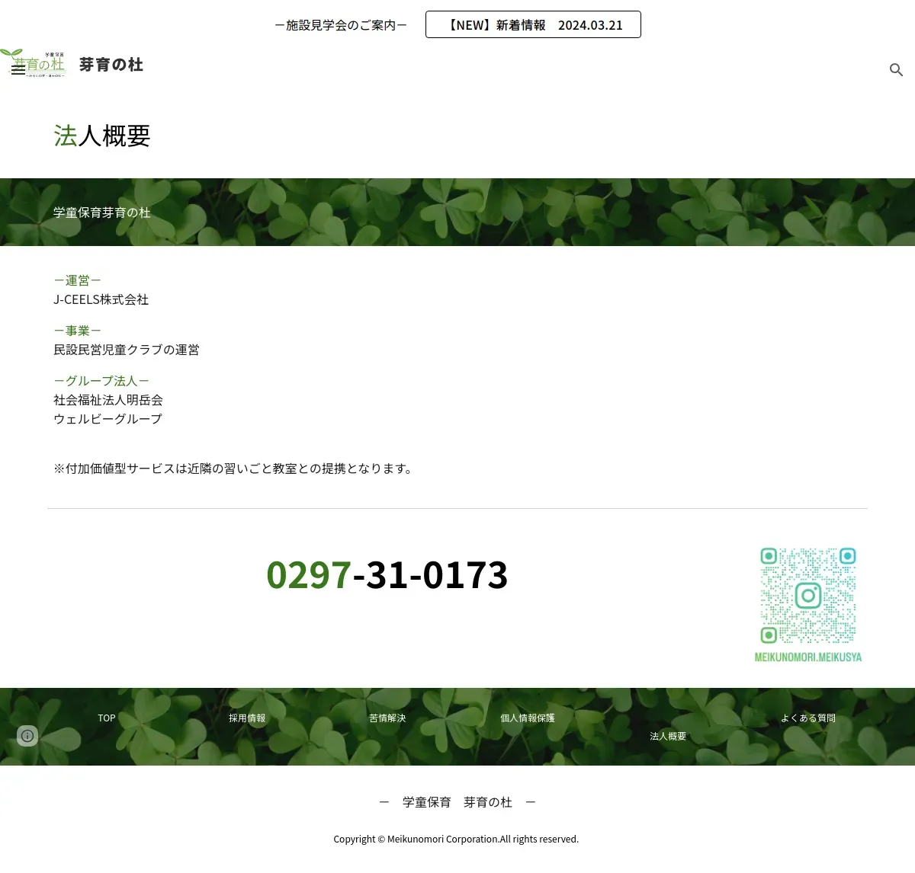The width and height of the screenshot is (915, 873).
Task: Open 苦情解決 in the footer menu
Action: pyautogui.click(x=387, y=718)
